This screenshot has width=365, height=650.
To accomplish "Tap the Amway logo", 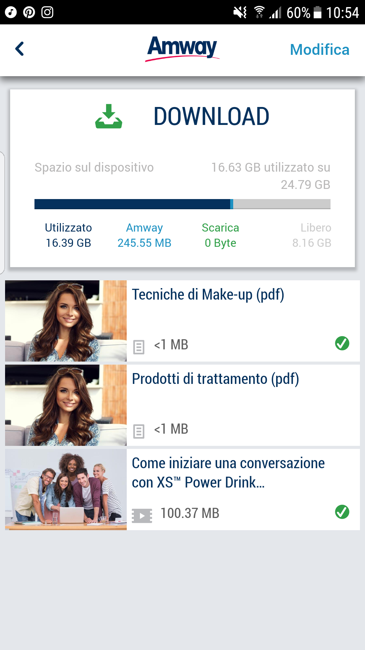I will 182,49.
